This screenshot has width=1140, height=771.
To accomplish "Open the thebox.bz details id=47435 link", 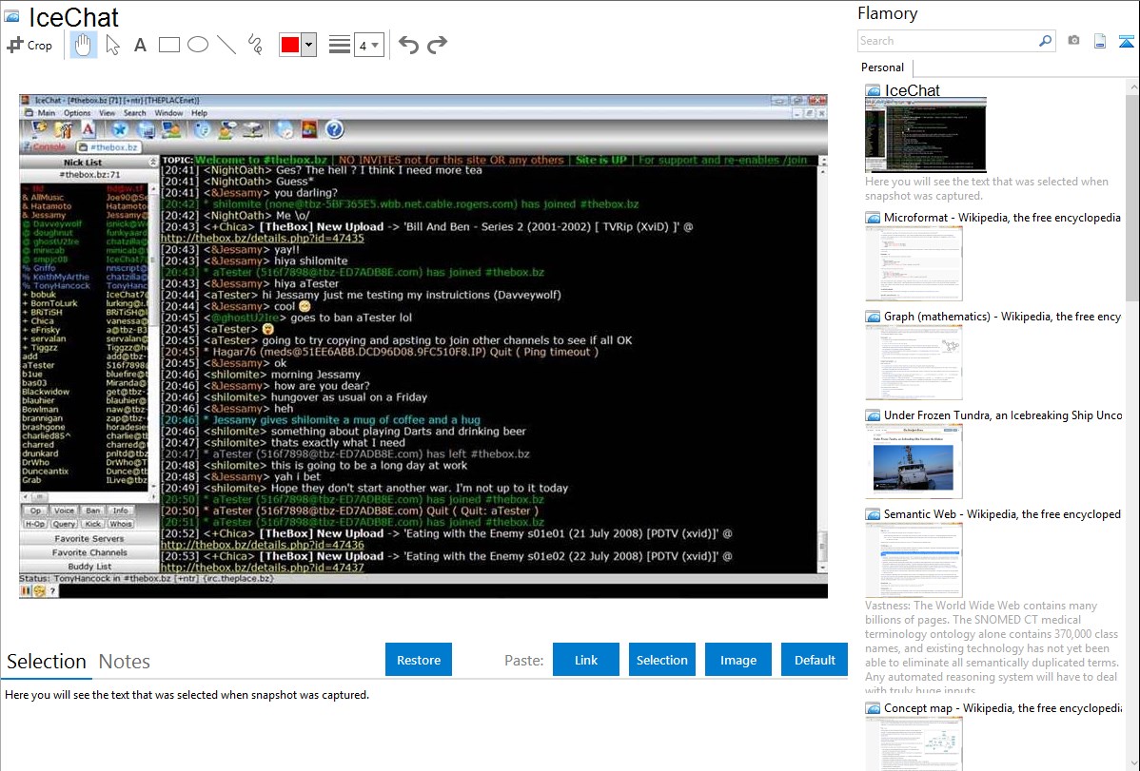I will (262, 239).
